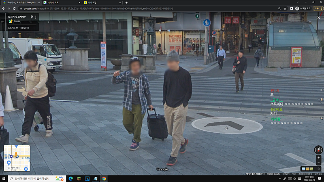Click the address bar URL
The height and width of the screenshot is (182, 324).
tap(98, 8)
